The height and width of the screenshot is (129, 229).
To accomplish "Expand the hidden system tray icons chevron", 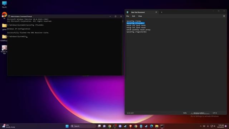I will [201, 126].
